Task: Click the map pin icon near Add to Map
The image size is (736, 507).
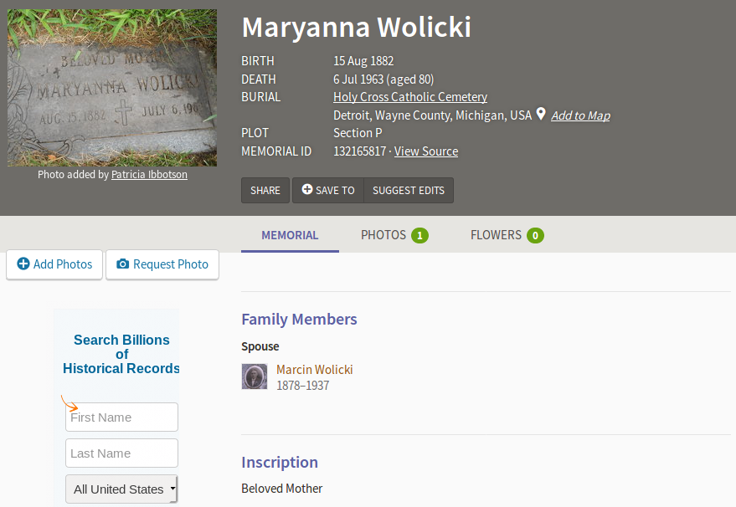Action: click(x=541, y=114)
